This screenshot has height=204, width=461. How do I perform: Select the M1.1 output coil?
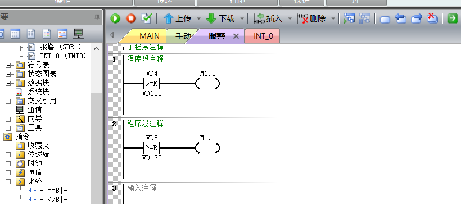coord(207,149)
